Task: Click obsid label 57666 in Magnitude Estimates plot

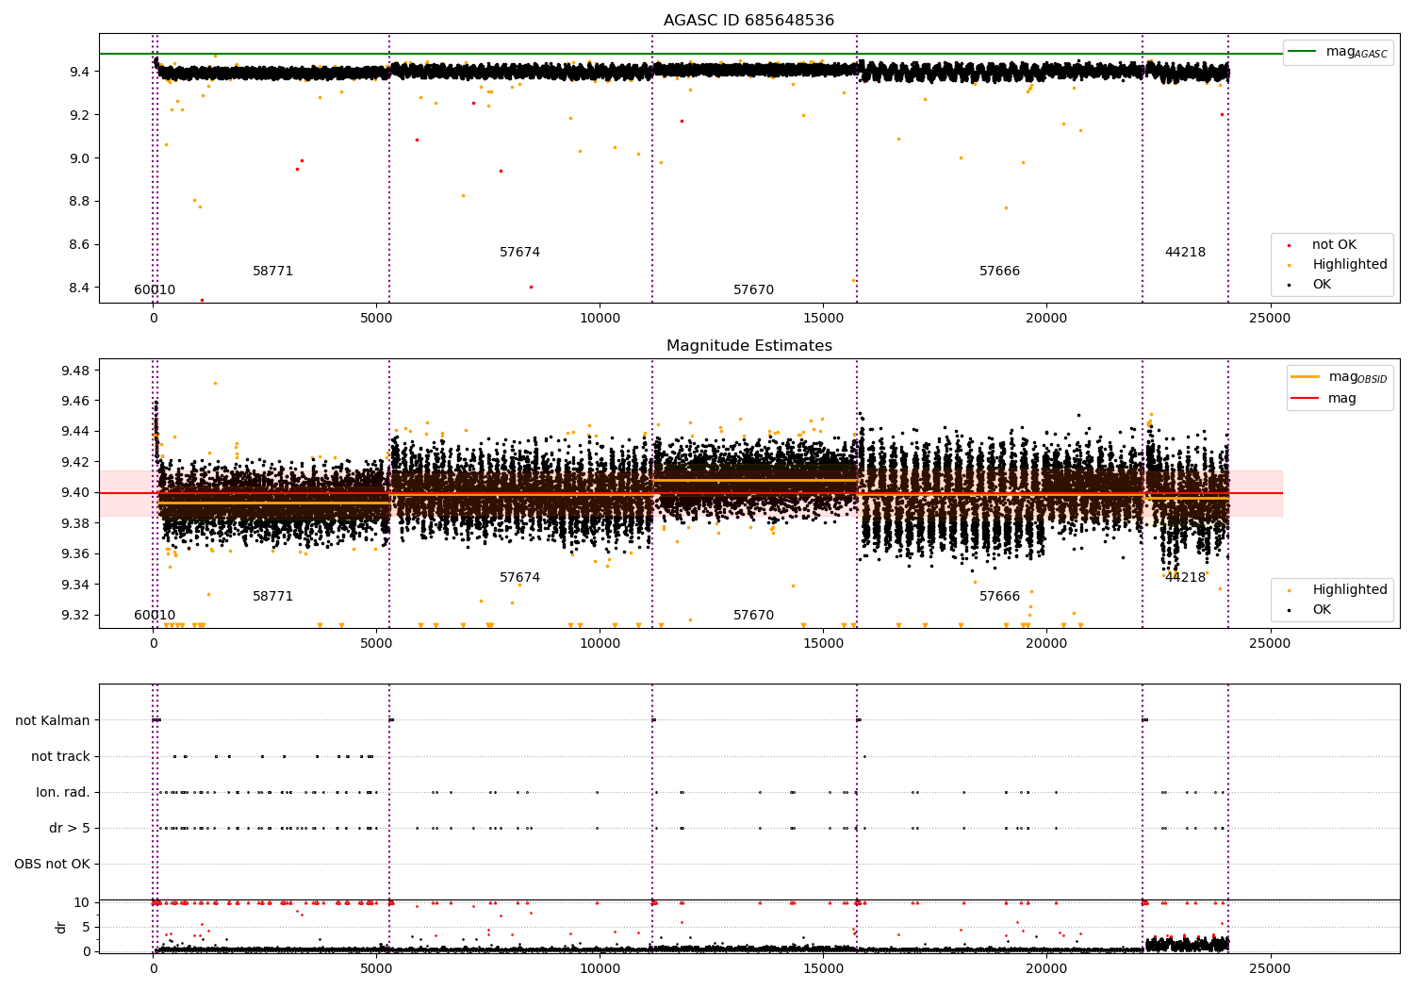Action: (1000, 597)
